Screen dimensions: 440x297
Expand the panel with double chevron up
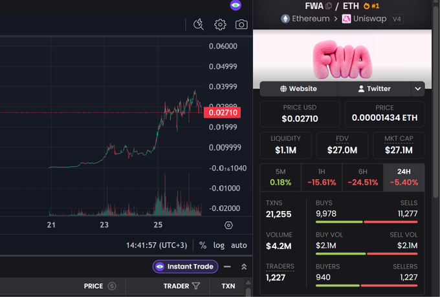(x=244, y=267)
